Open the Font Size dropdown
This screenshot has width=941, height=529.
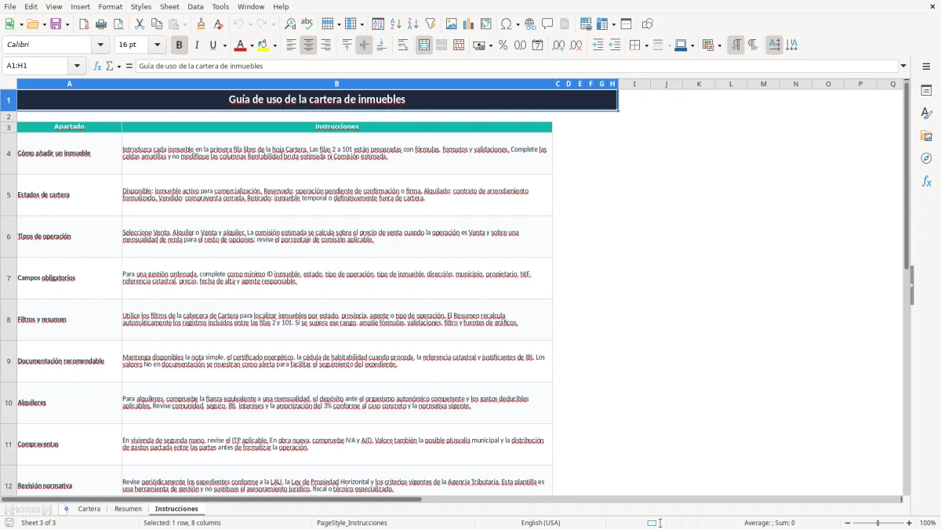click(x=158, y=45)
